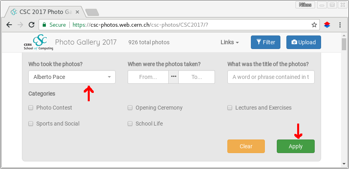This screenshot has height=169, width=349.
Task: Click the orange Clear button
Action: point(246,146)
